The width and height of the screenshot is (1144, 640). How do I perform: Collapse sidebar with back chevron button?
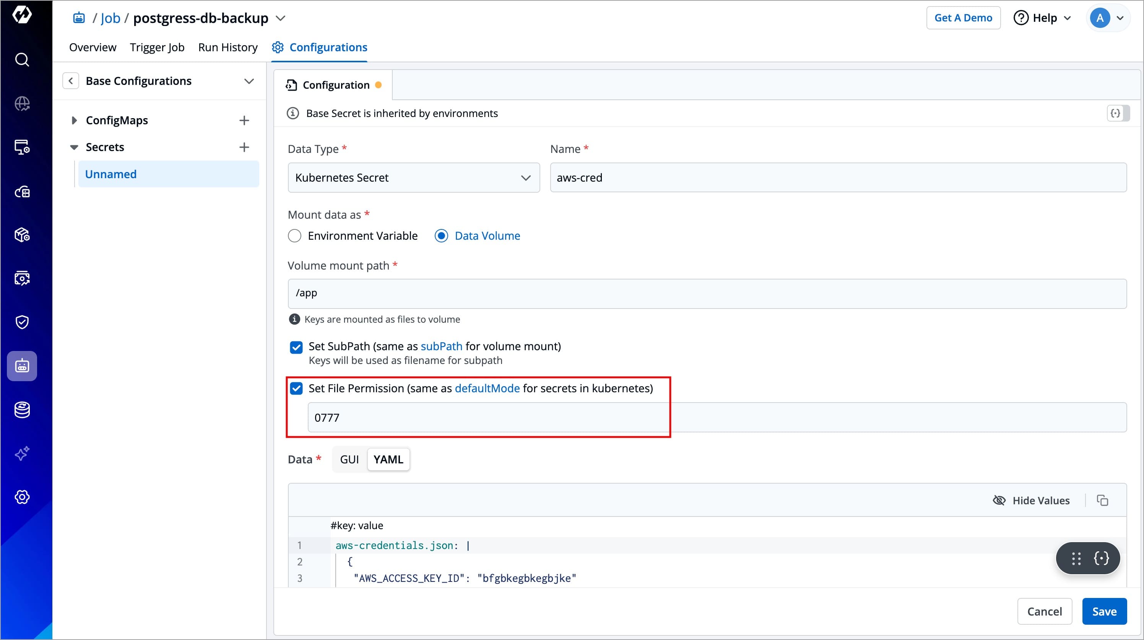tap(71, 81)
